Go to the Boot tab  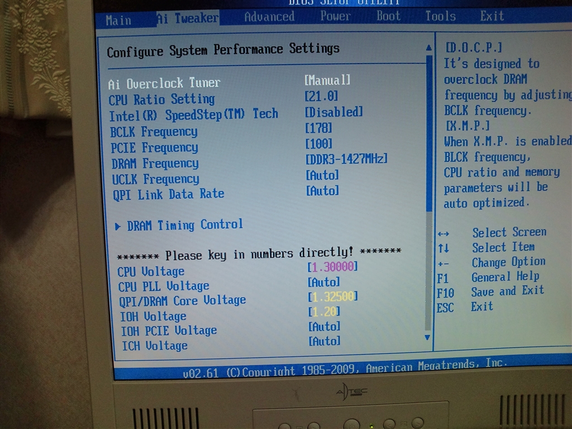[x=389, y=16]
